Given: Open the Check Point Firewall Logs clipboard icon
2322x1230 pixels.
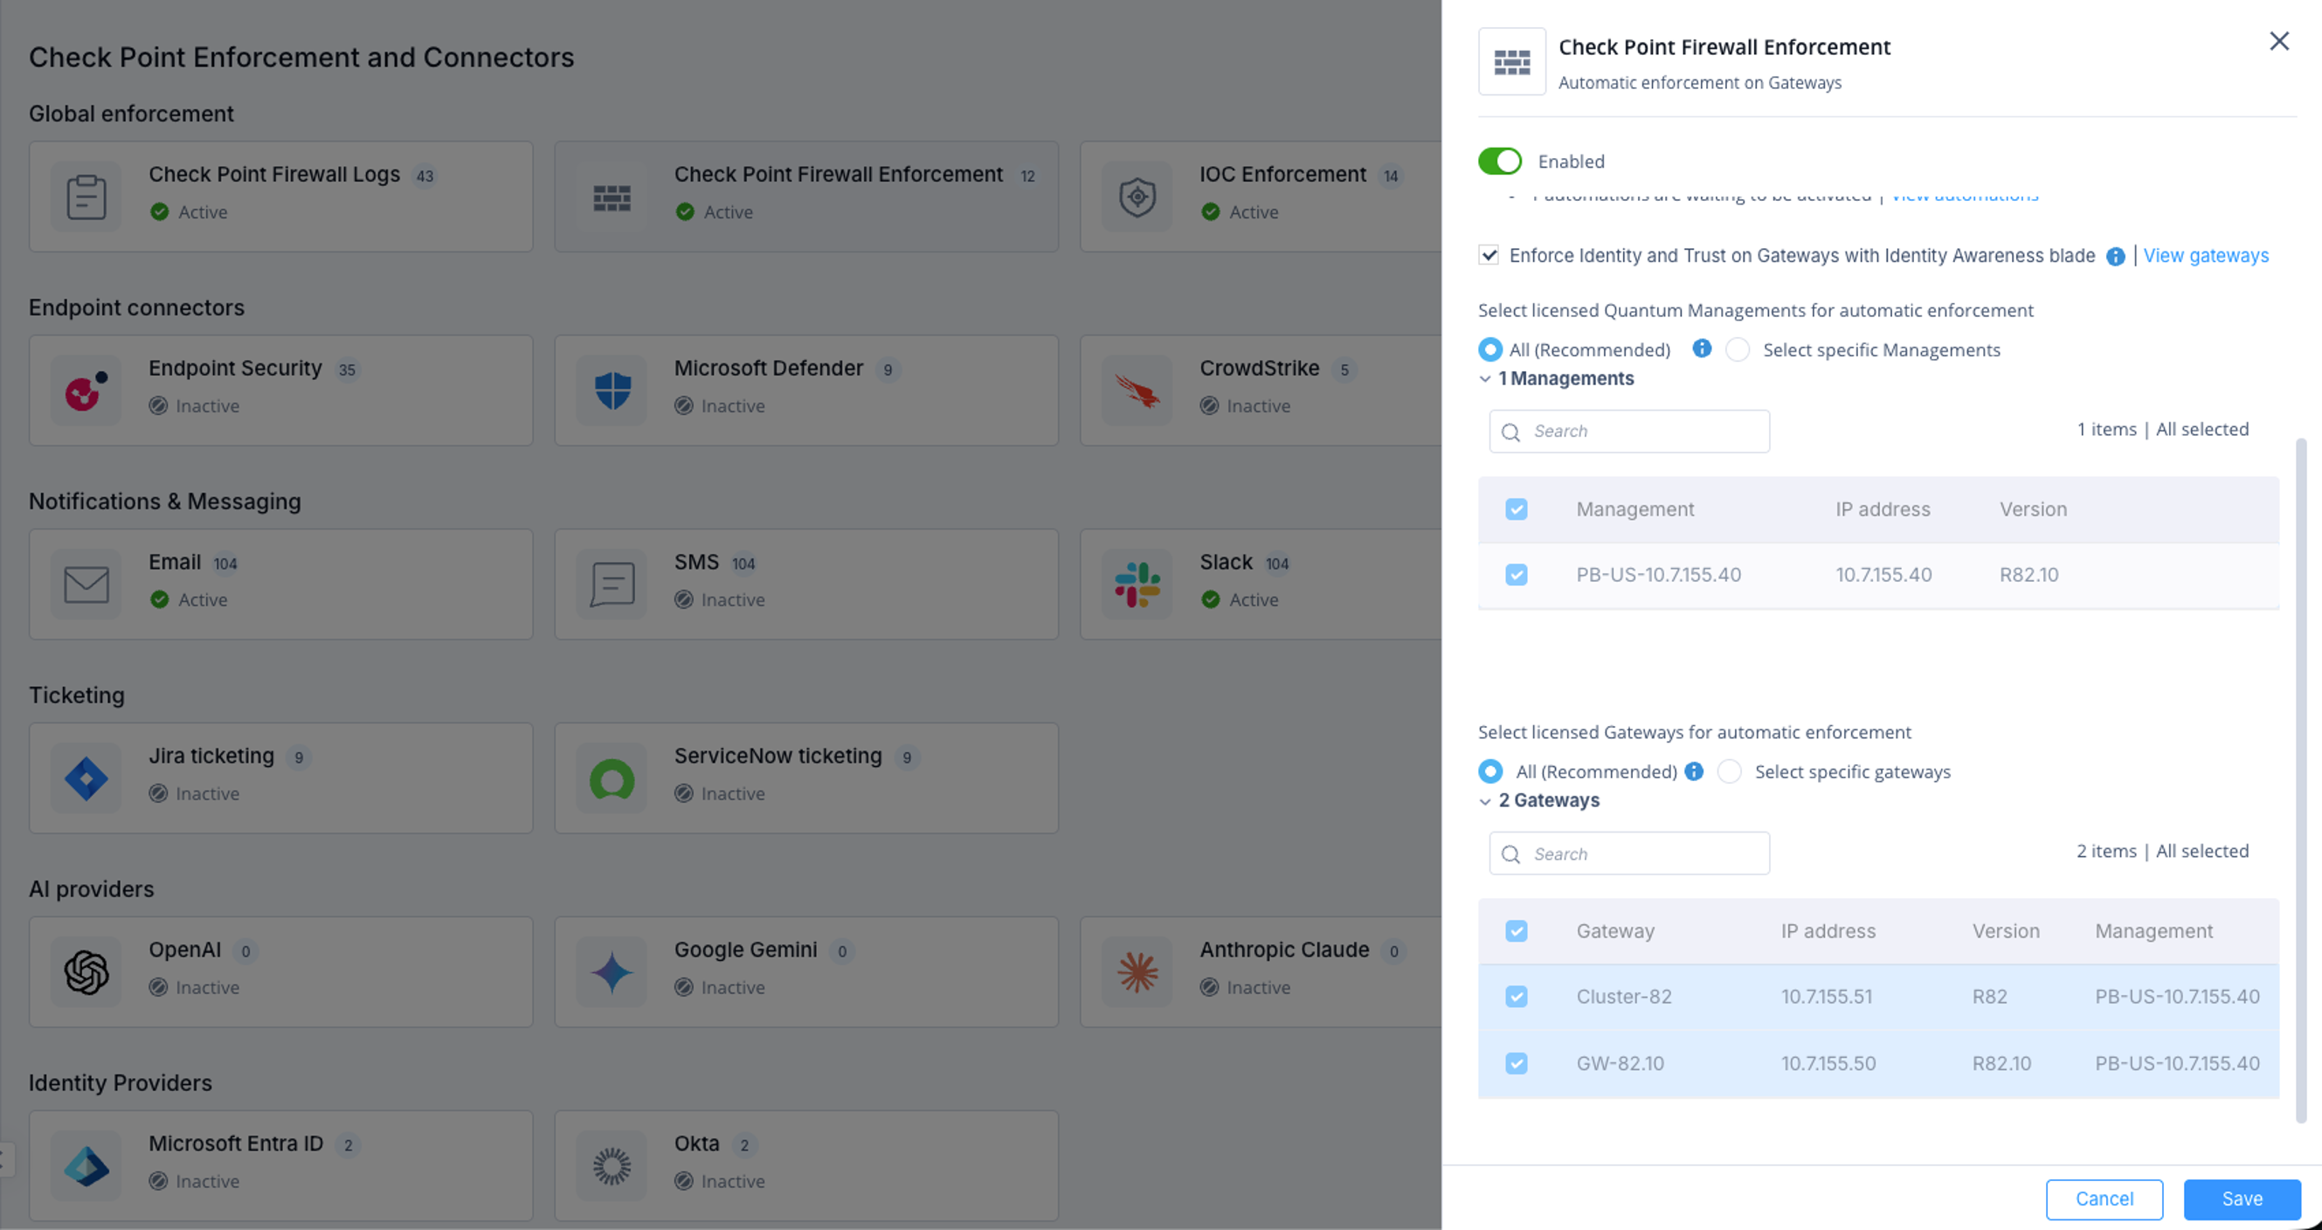Looking at the screenshot, I should point(86,197).
